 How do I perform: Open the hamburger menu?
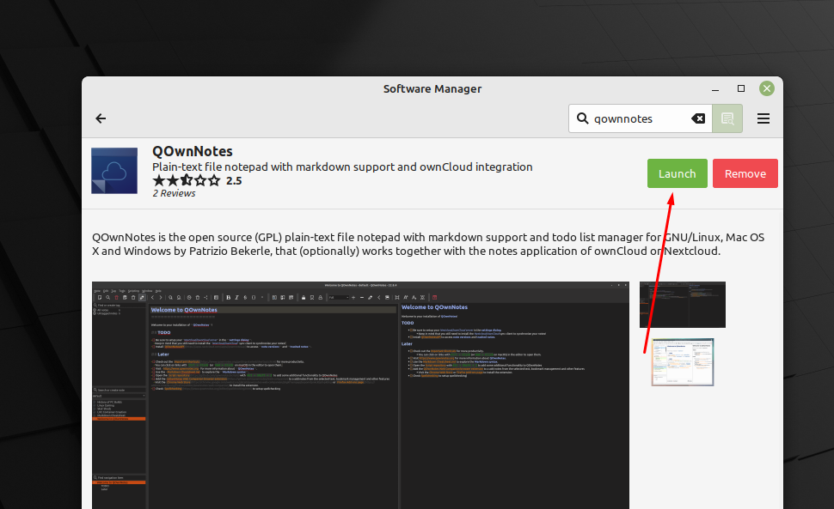coord(763,118)
